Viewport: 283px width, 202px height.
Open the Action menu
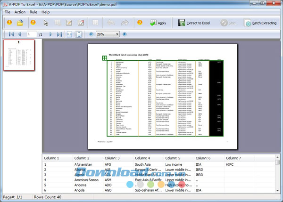20,12
